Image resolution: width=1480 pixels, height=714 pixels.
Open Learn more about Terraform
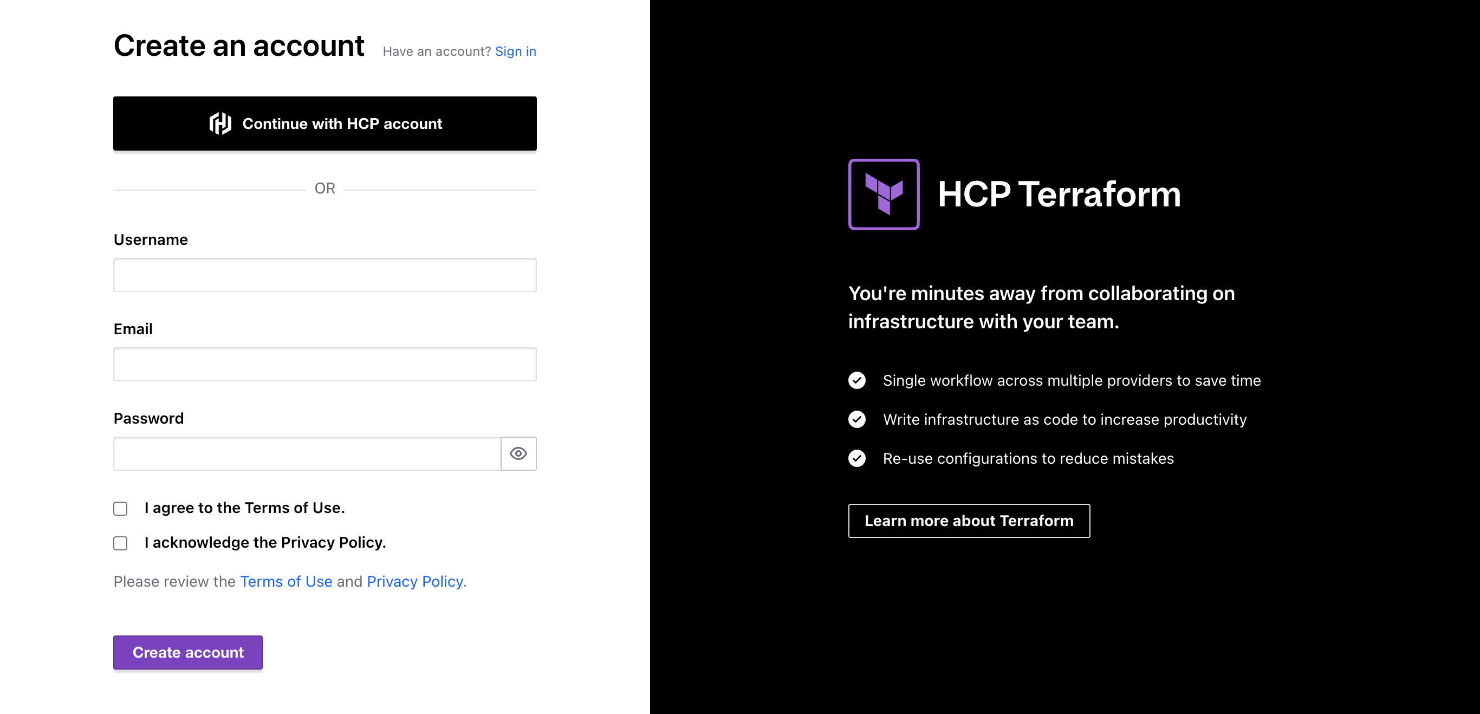click(x=969, y=521)
